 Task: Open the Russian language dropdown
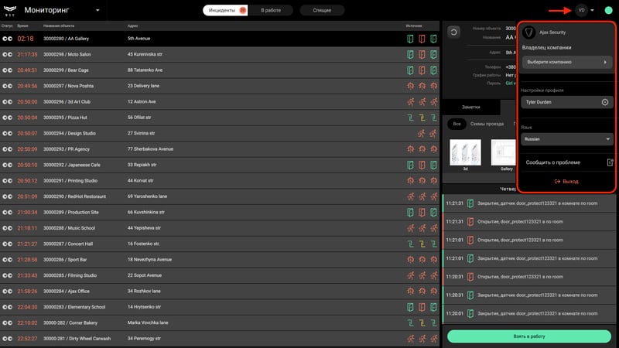[x=567, y=139]
